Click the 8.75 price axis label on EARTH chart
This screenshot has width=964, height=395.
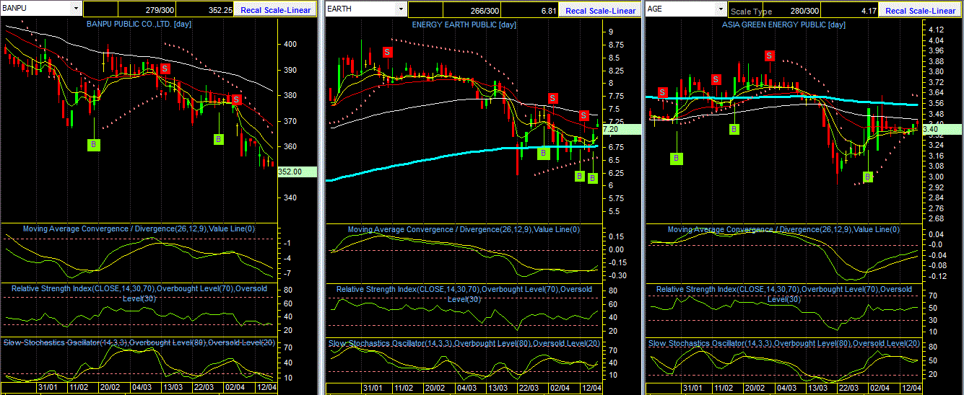615,45
